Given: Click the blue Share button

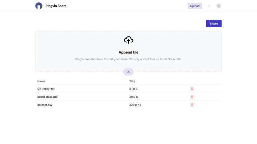Looking at the screenshot, I should (x=214, y=24).
